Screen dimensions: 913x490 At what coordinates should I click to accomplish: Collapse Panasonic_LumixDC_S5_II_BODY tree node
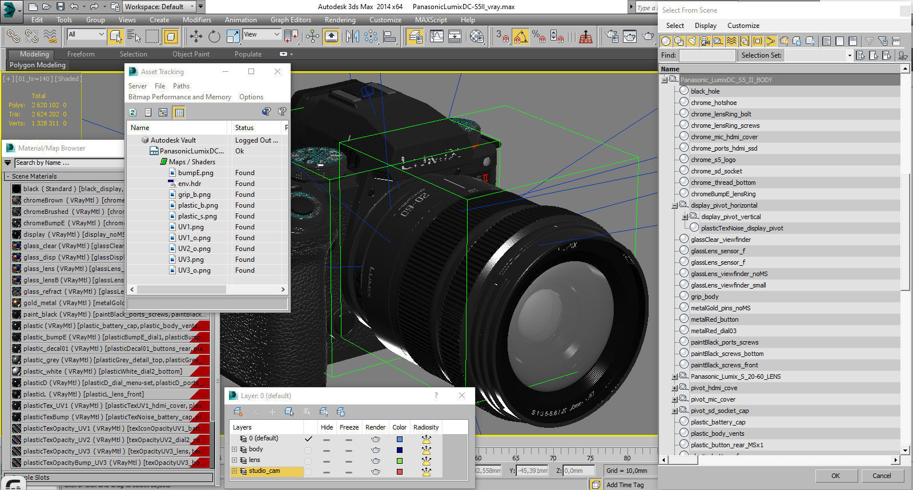click(664, 80)
